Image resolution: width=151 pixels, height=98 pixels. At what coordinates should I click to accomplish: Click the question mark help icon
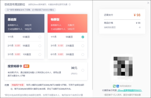(x=69, y=5)
